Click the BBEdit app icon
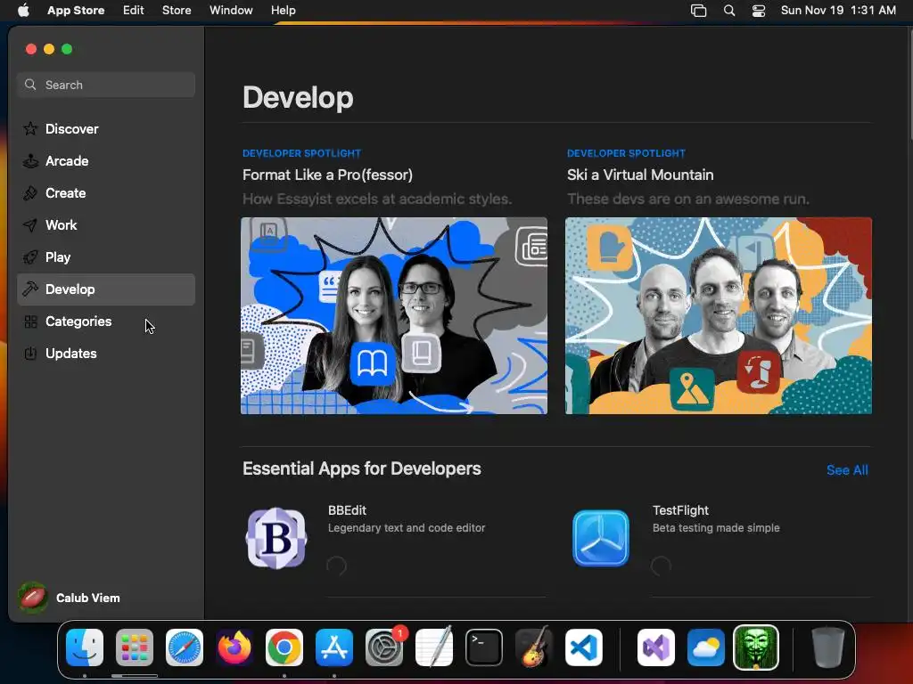This screenshot has width=913, height=684. pyautogui.click(x=276, y=538)
